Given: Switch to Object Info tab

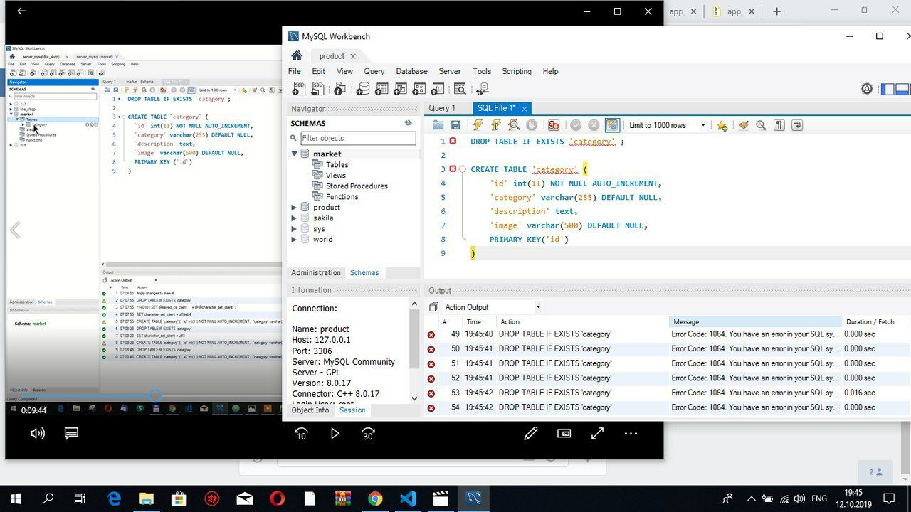Looking at the screenshot, I should 310,410.
